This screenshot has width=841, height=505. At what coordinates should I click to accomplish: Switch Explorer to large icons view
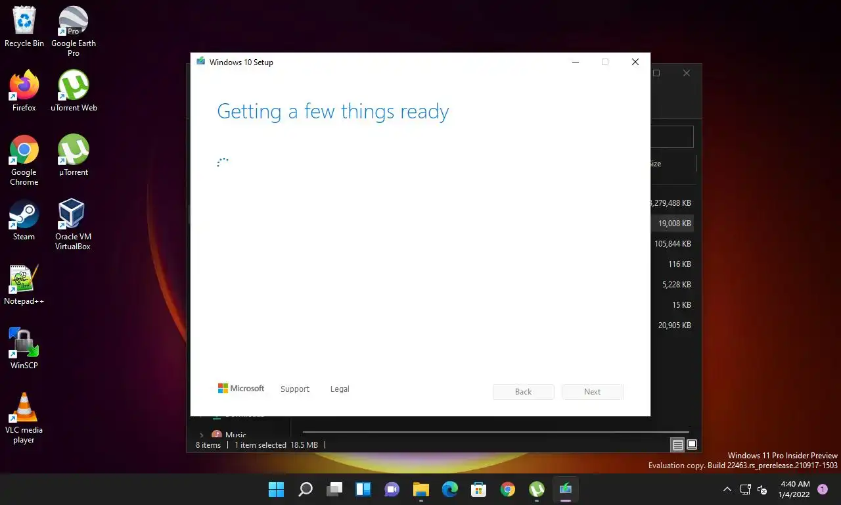692,445
